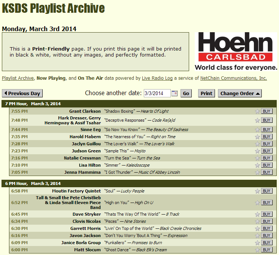Screen dimensions: 279x255
Task: Click BUY for Jaclyn Guillou row
Action: tap(267, 144)
